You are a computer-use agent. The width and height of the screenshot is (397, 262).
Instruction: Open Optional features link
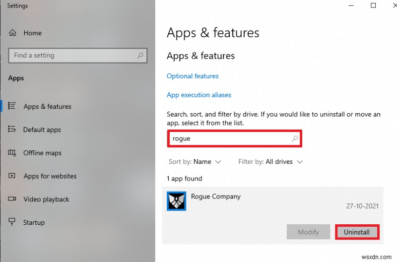coord(193,76)
